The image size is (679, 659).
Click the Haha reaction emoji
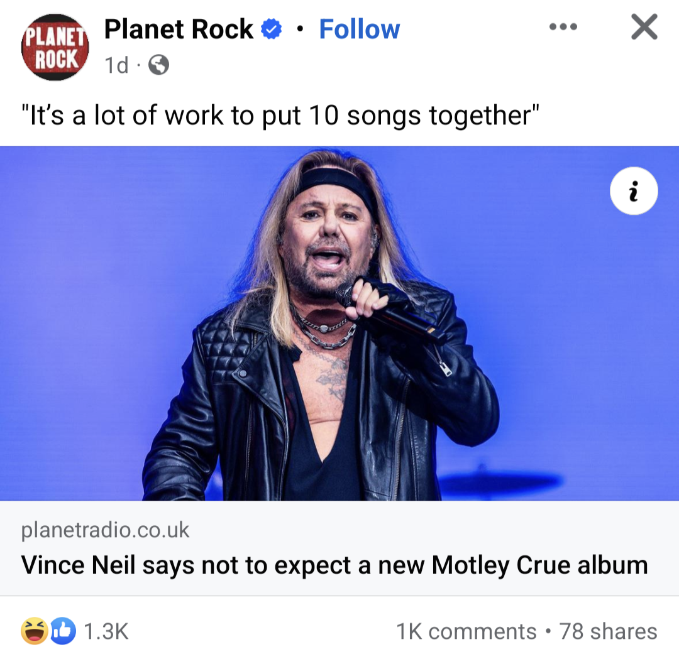tap(33, 631)
